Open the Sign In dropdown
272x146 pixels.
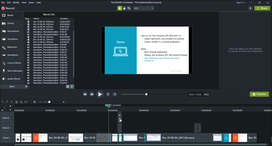[x=240, y=2]
